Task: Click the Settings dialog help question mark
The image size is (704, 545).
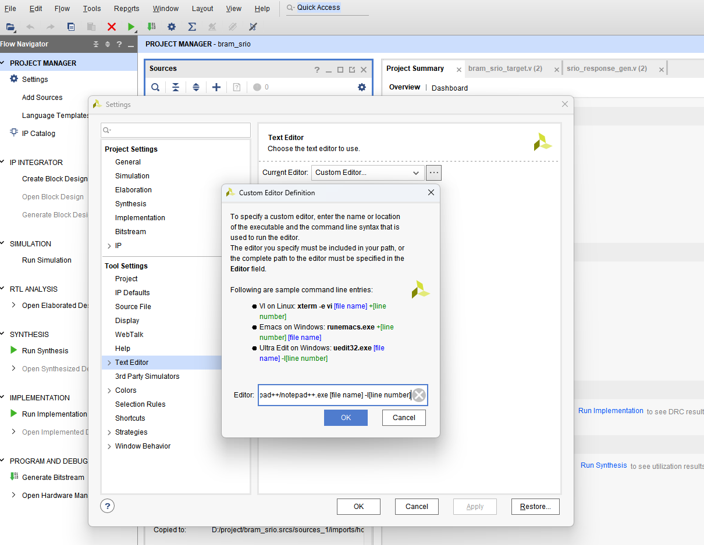Action: [x=107, y=505]
